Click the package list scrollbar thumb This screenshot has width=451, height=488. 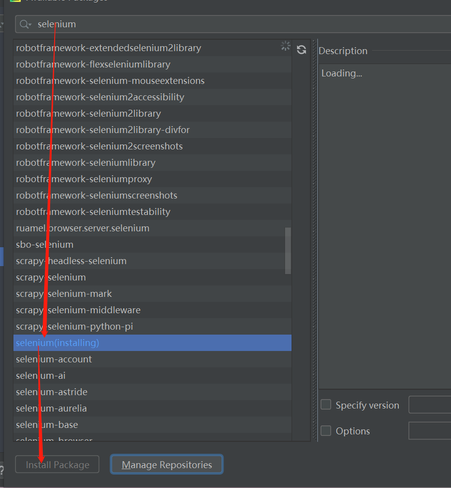pos(288,251)
